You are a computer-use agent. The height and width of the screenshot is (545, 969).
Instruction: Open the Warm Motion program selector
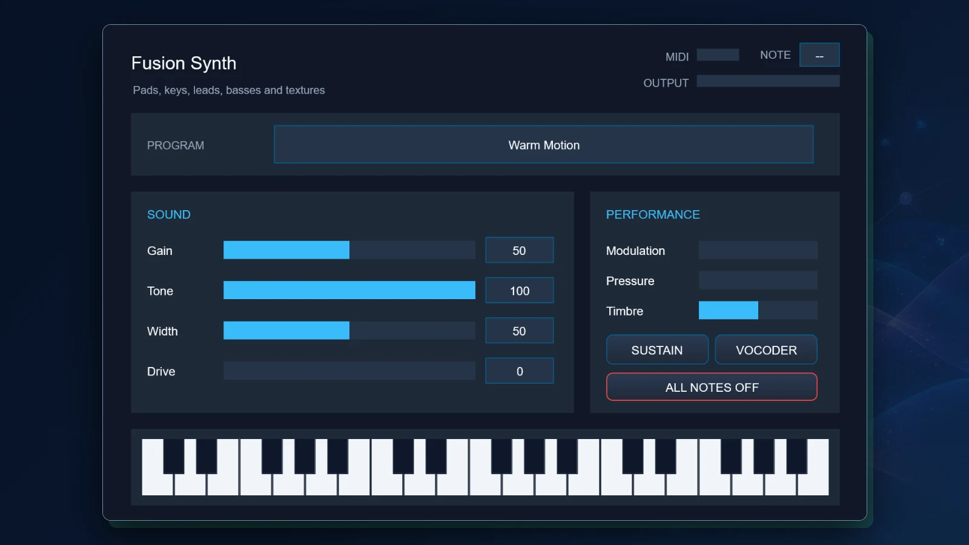543,145
